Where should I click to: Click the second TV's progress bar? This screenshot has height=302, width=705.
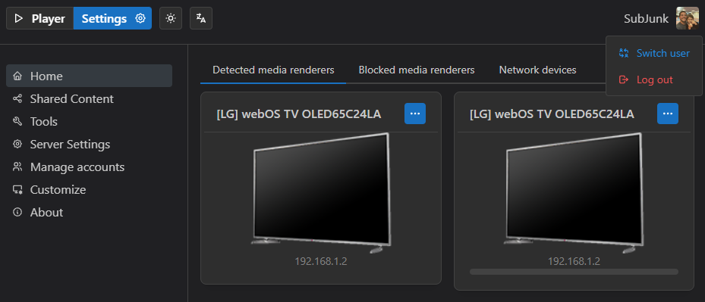tap(574, 272)
